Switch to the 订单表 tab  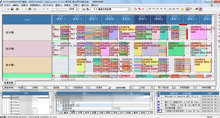pos(35,88)
